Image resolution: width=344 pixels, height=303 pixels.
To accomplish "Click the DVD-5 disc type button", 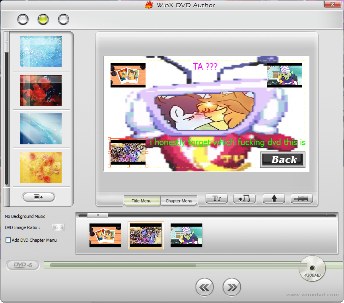I will click(x=23, y=265).
